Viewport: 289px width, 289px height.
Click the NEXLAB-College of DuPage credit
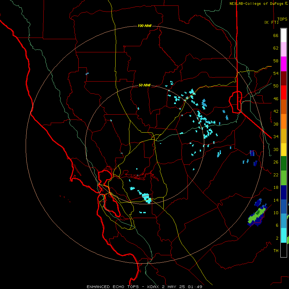coord(258,4)
